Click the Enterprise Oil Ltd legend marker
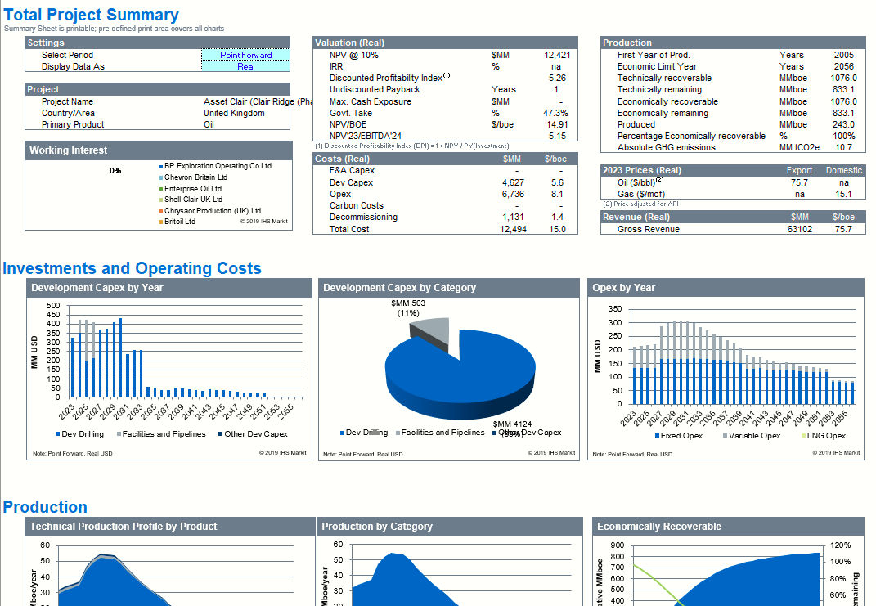 pos(161,189)
